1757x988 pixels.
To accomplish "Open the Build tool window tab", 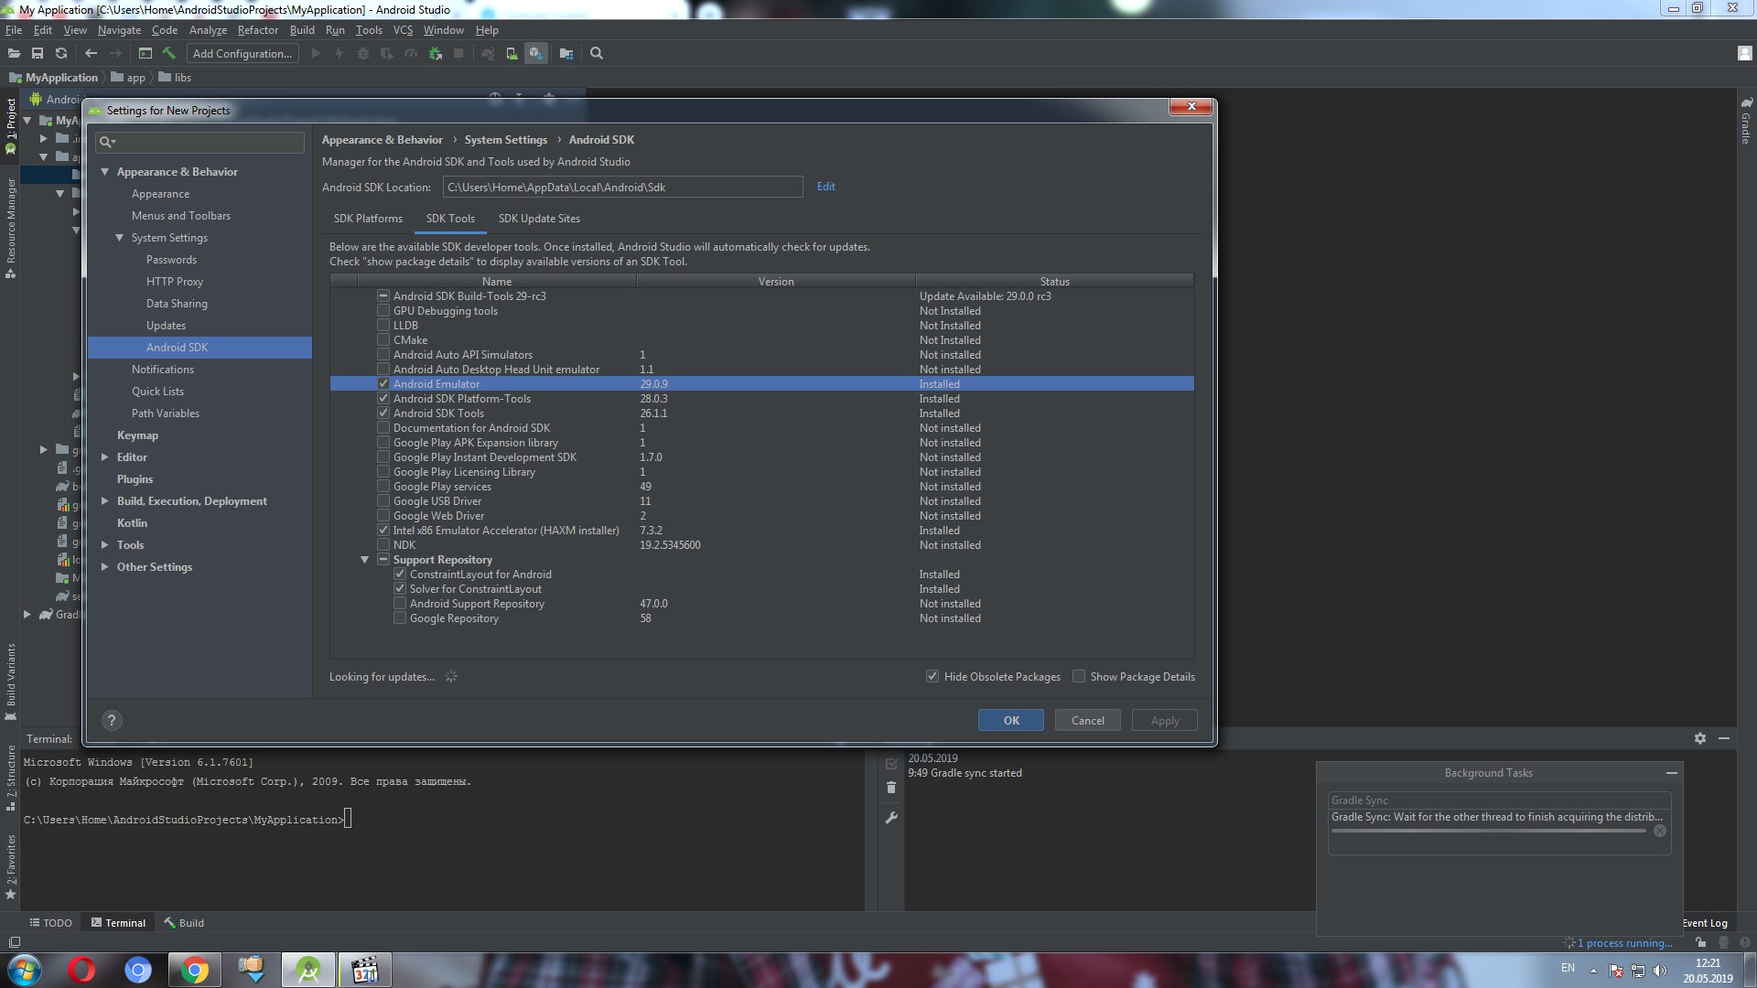I will 184,923.
